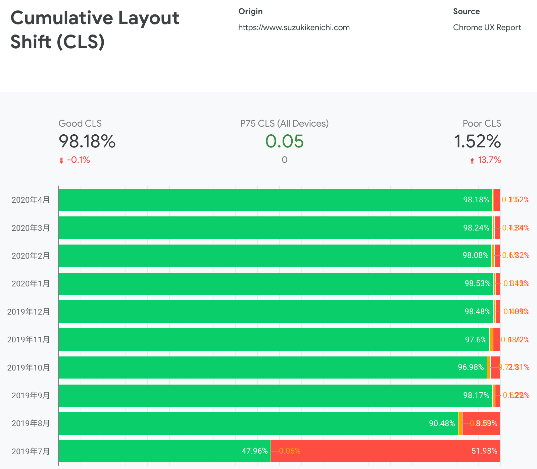Click the Origin heading
The image size is (537, 469).
[x=250, y=11]
